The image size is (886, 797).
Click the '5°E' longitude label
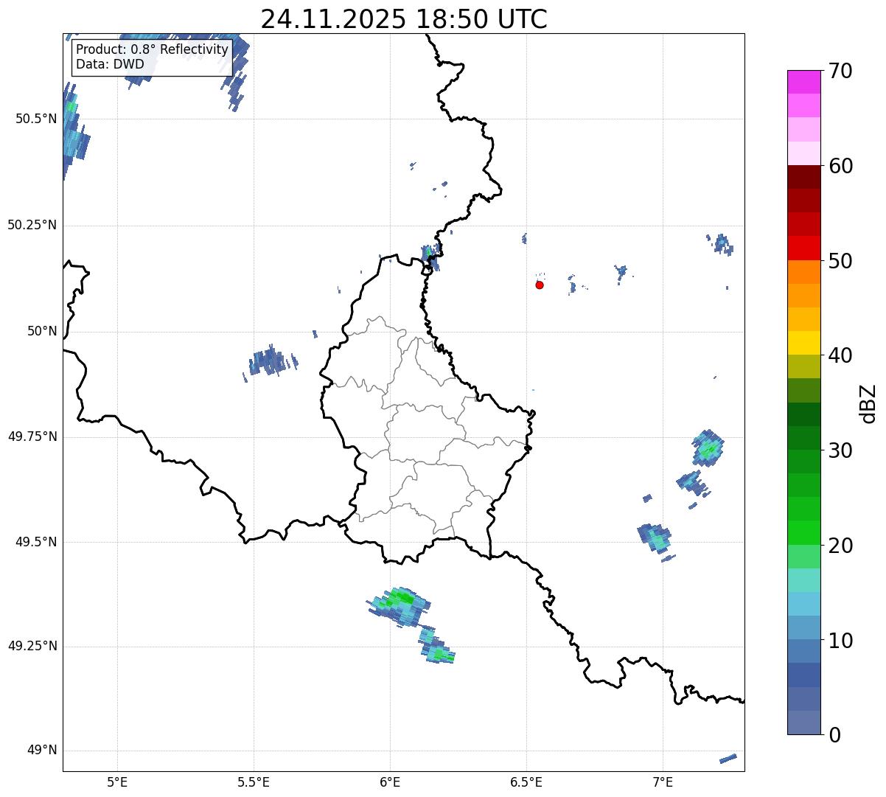[117, 783]
